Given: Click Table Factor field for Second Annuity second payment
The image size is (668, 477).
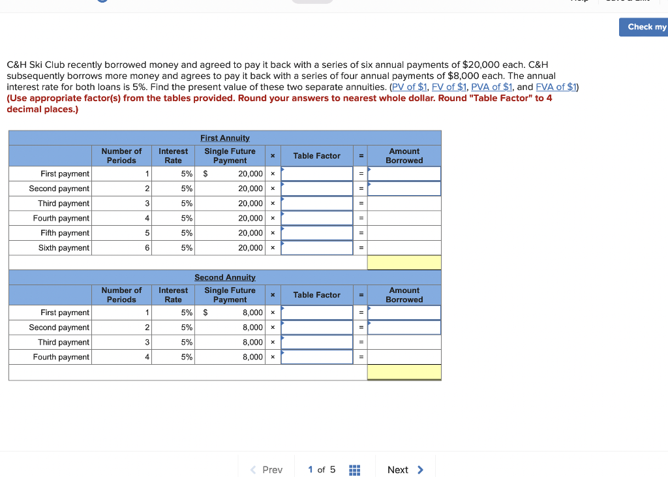Looking at the screenshot, I should [x=317, y=328].
